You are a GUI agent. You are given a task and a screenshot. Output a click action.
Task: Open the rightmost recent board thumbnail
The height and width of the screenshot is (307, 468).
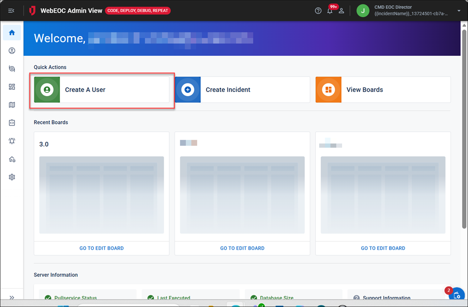[383, 195]
